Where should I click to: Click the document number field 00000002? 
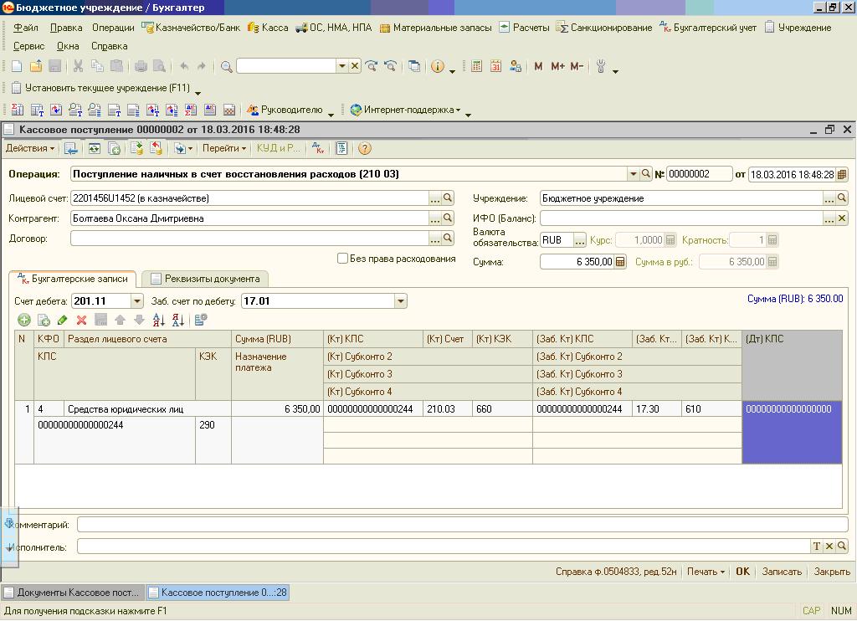[x=699, y=174]
